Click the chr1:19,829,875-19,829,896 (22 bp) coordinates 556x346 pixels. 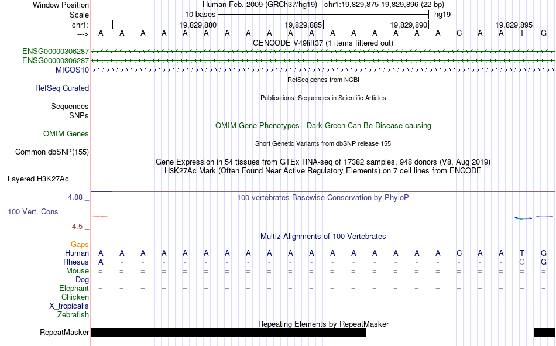tap(384, 5)
